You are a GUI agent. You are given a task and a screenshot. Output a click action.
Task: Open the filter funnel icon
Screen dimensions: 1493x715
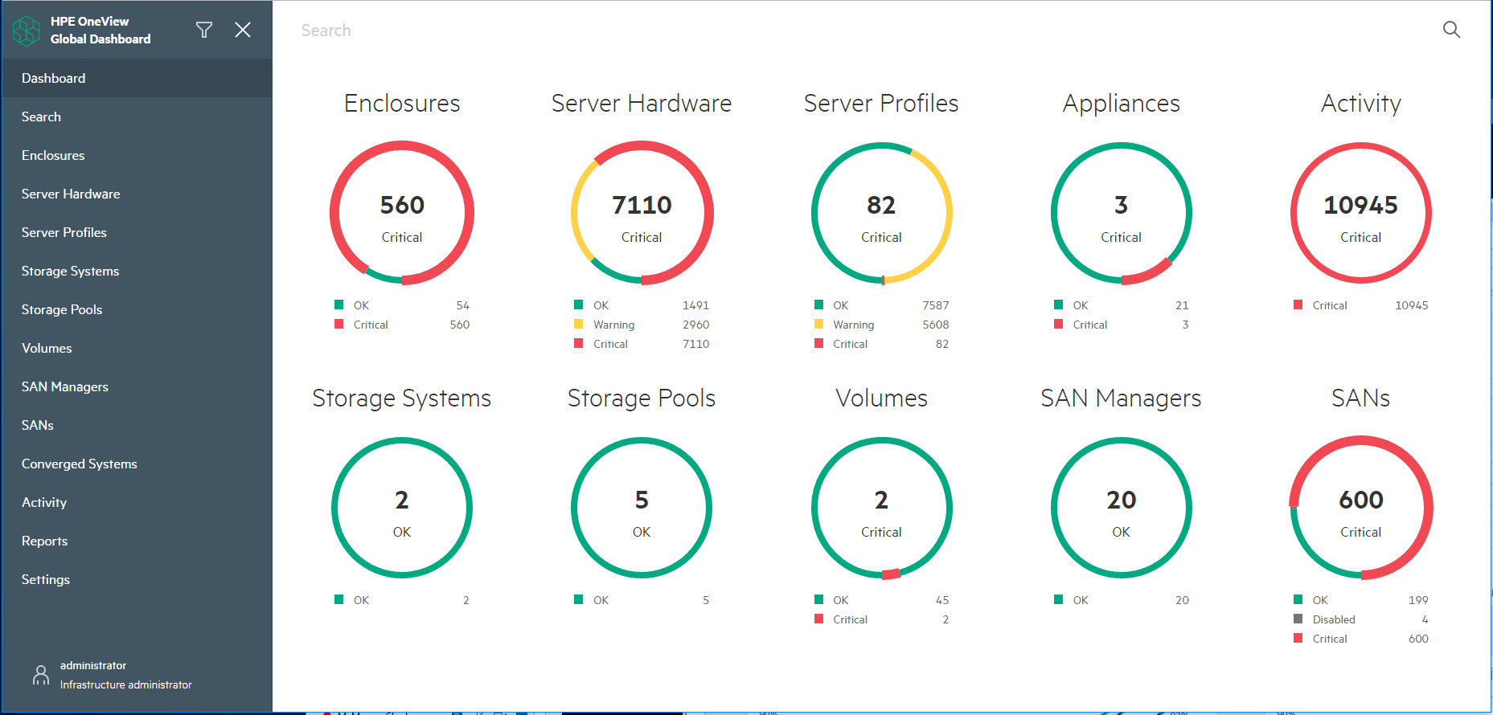(x=204, y=30)
